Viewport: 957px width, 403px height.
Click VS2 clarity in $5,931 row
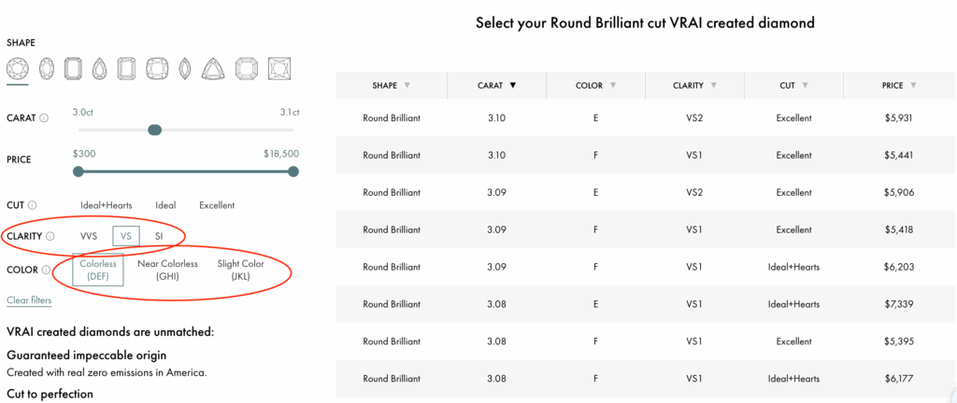[694, 118]
